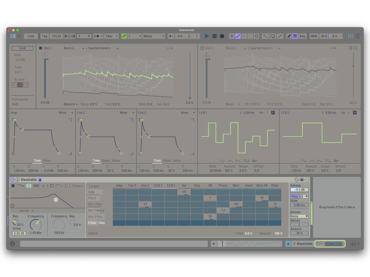Disable the Wavetable device activator
This screenshot has height=277, width=370.
(12, 179)
